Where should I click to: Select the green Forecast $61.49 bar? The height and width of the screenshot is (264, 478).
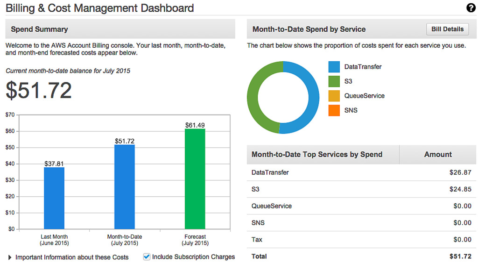coord(195,179)
